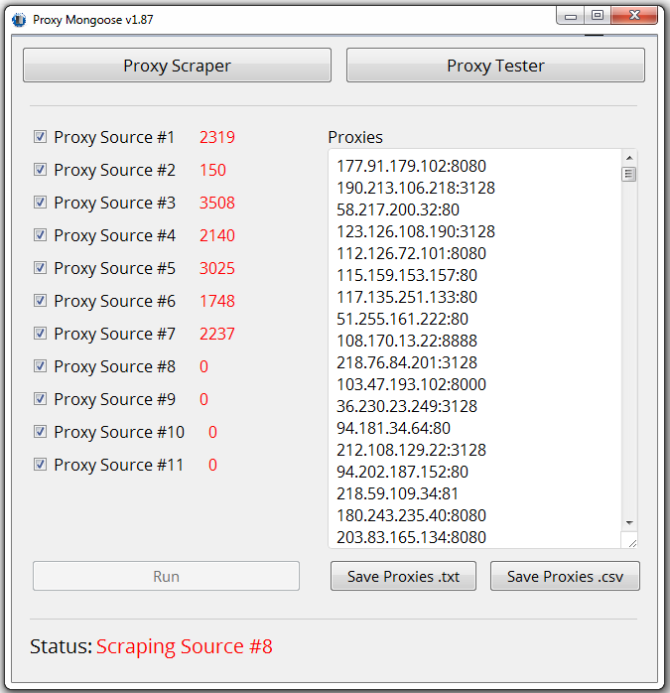
Task: Select proxy 108.170.13.22:8888
Action: [407, 341]
